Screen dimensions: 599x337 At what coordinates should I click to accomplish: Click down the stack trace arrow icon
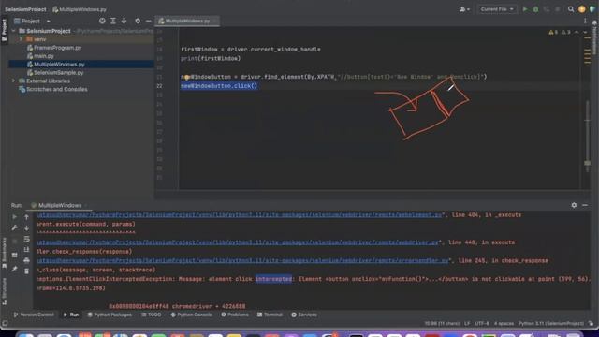[x=26, y=227]
